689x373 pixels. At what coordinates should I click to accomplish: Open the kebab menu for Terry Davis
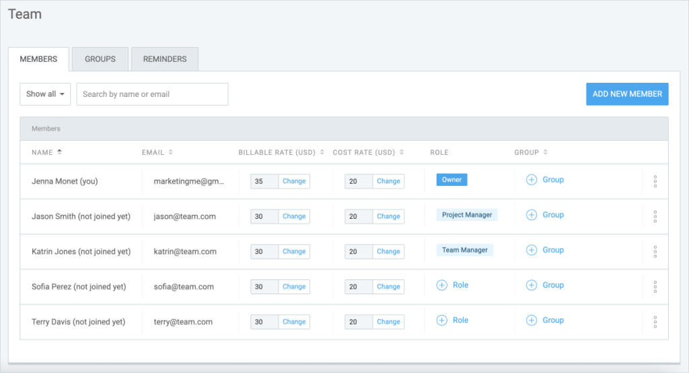pyautogui.click(x=655, y=322)
